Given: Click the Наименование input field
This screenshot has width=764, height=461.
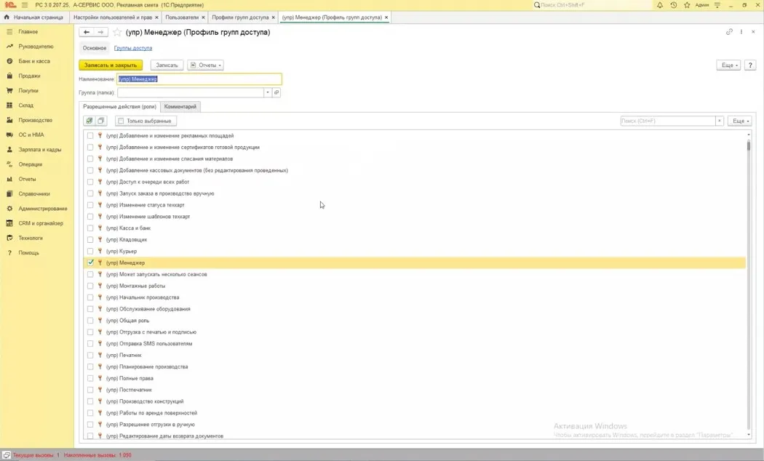Looking at the screenshot, I should tap(199, 79).
